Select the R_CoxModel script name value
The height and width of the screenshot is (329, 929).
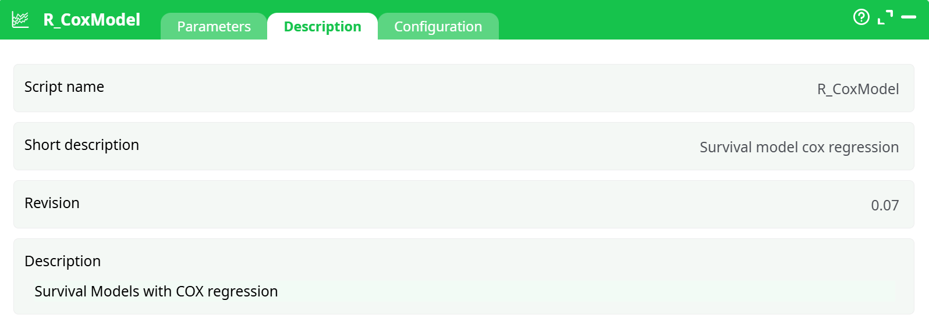pos(857,89)
